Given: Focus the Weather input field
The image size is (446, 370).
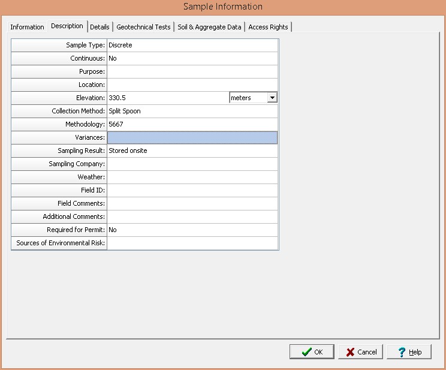Looking at the screenshot, I should (x=192, y=177).
